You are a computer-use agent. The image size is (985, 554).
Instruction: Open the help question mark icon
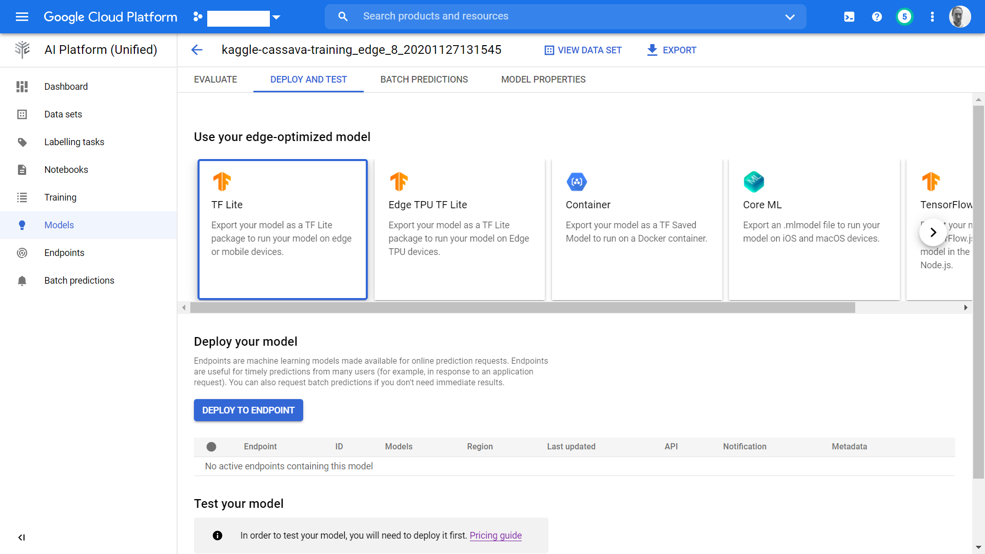(877, 17)
